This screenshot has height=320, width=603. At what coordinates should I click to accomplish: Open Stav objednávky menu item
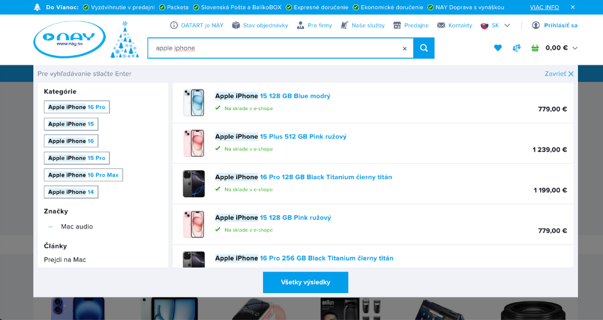point(260,25)
